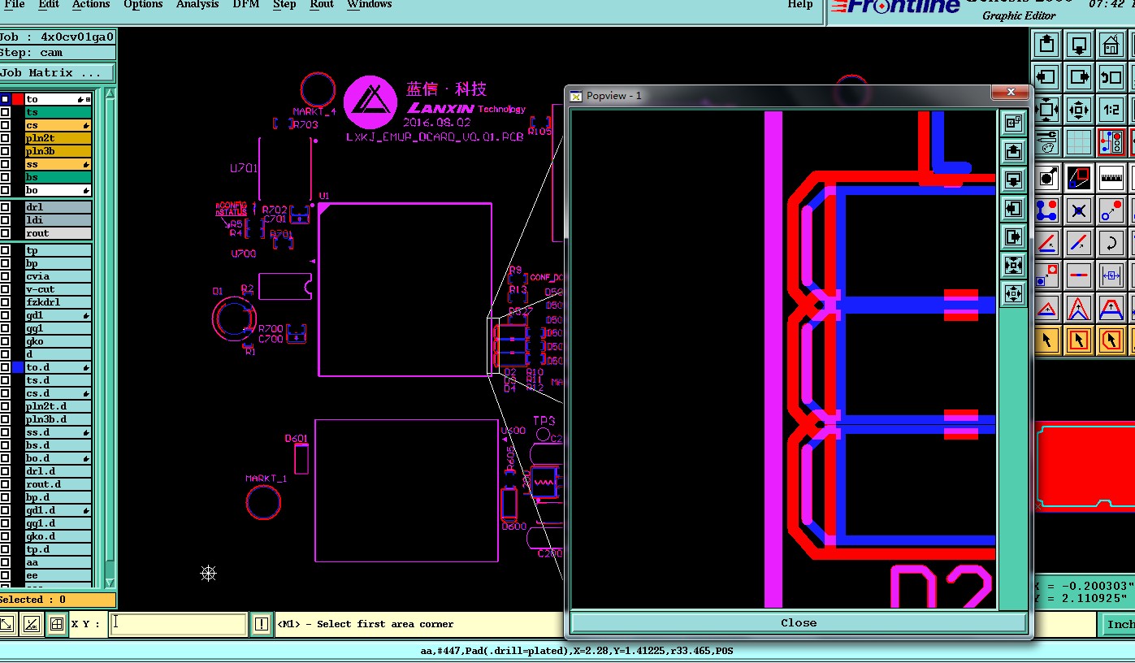Click Popview pan up icon
This screenshot has height=663, width=1135.
click(1013, 151)
